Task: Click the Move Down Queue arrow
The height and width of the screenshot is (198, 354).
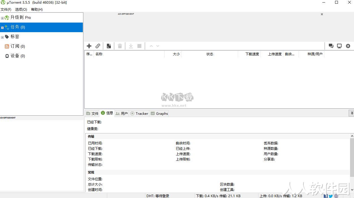Action: pyautogui.click(x=158, y=46)
